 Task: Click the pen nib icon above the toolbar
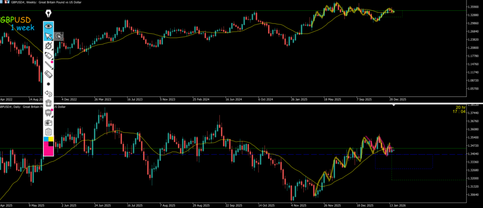pyautogui.click(x=48, y=14)
